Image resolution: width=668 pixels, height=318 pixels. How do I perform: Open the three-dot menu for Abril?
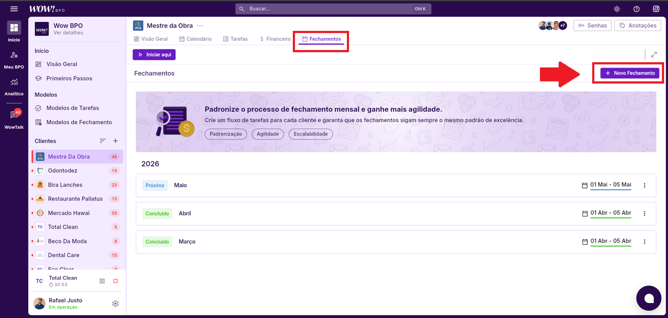[x=644, y=214]
